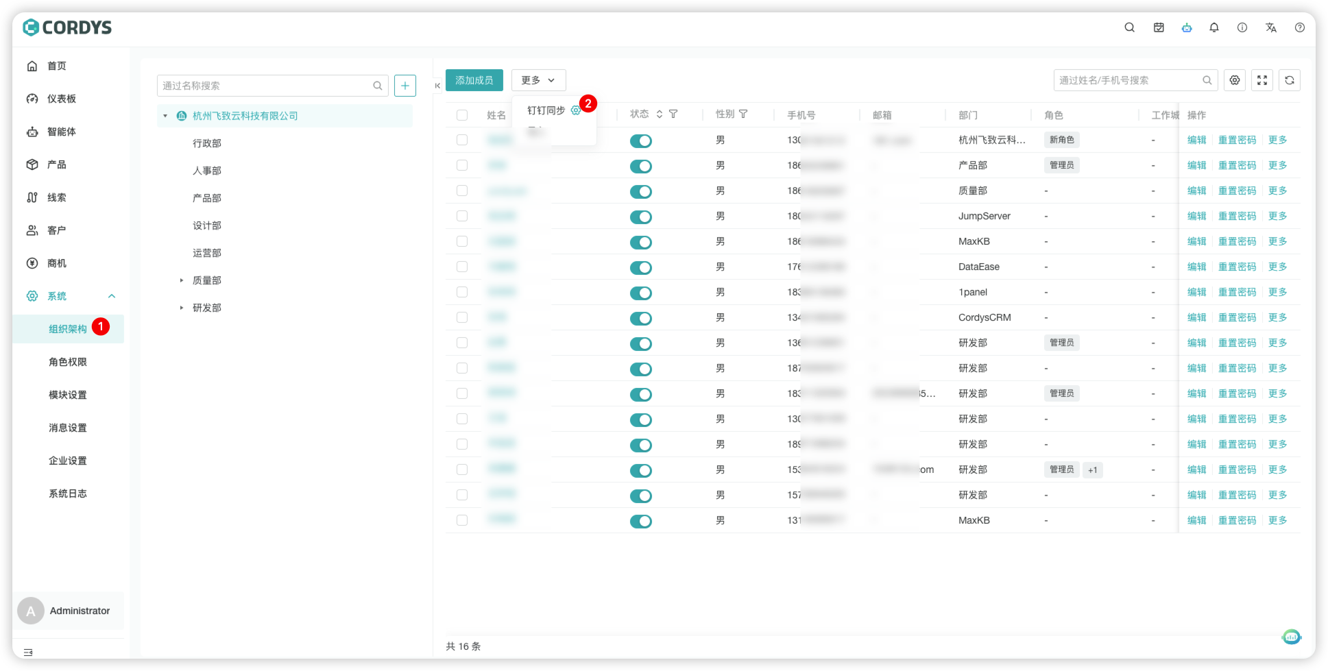Click the table refresh icon
Image resolution: width=1328 pixels, height=671 pixels.
[1289, 80]
